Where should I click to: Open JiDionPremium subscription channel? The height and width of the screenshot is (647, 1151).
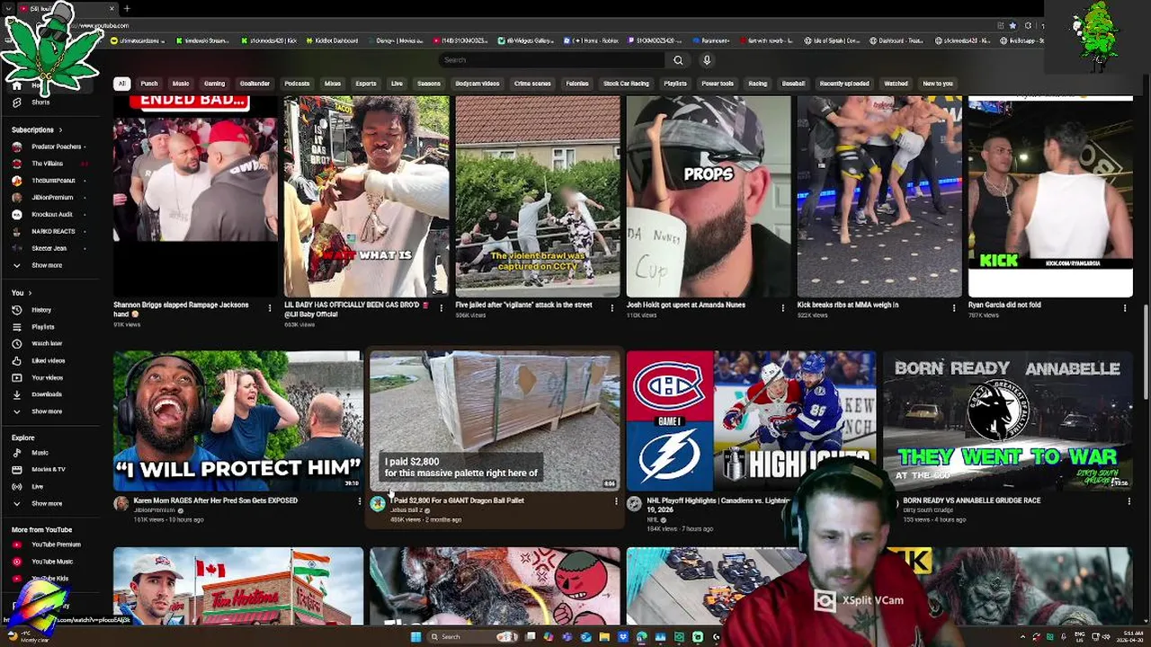coord(52,198)
